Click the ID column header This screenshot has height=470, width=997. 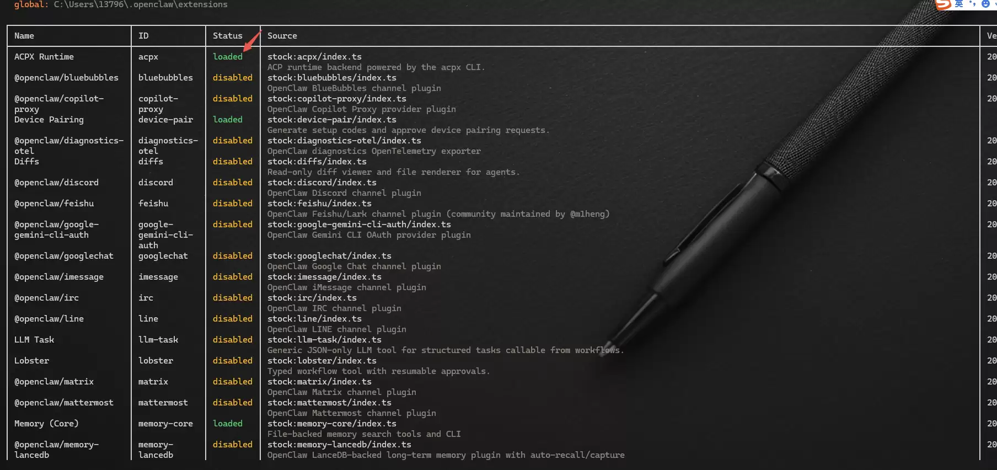[143, 36]
